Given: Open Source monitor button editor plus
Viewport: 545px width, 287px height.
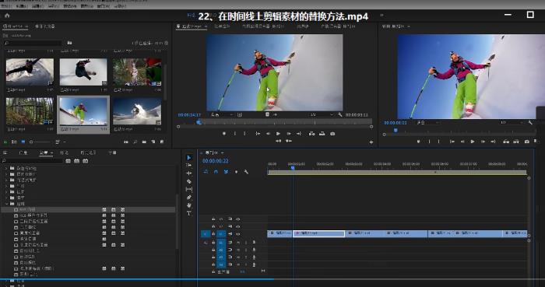Looking at the screenshot, I should (x=371, y=142).
